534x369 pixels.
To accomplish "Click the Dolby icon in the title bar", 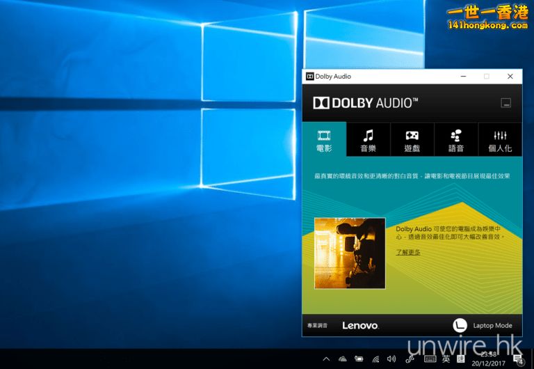I will pyautogui.click(x=309, y=77).
